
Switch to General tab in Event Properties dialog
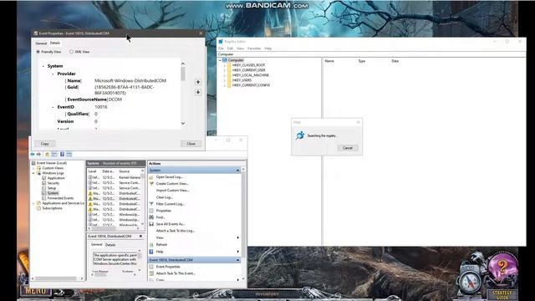tap(41, 43)
